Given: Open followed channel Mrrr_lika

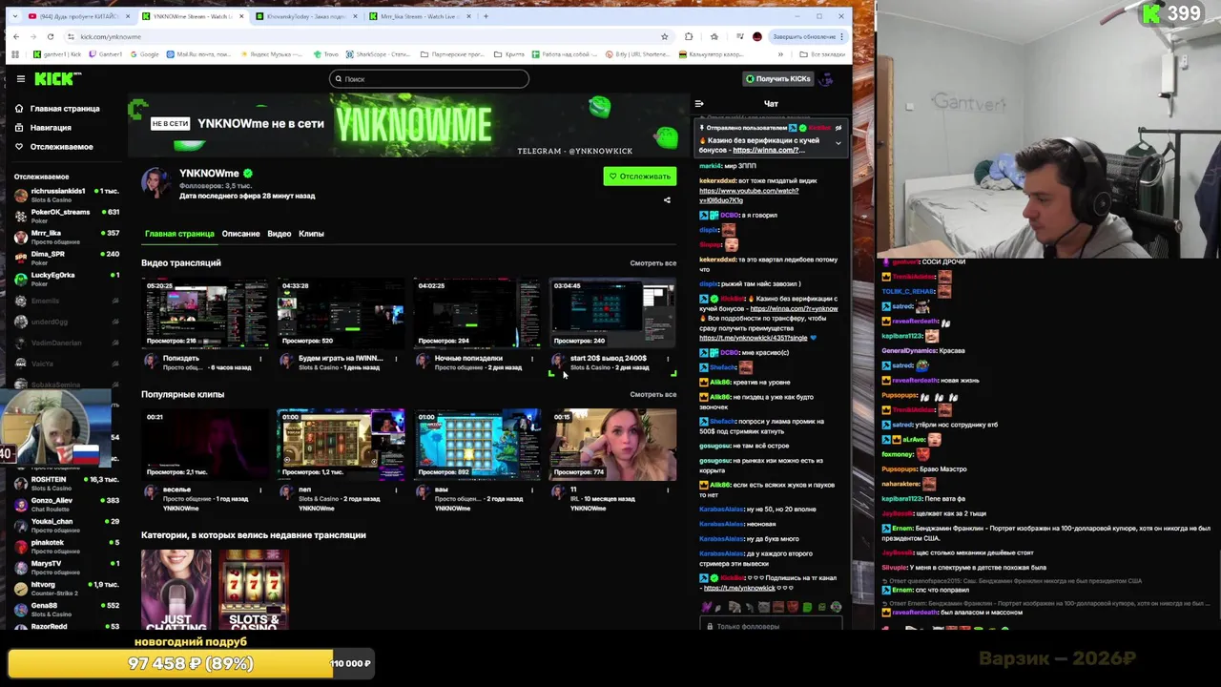Looking at the screenshot, I should [x=65, y=237].
